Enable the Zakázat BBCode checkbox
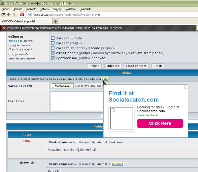The width and height of the screenshot is (198, 172). [53, 38]
